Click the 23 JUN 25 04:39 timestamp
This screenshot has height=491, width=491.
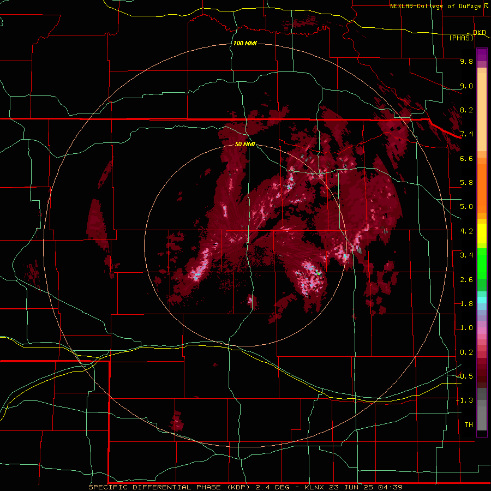coord(366,487)
